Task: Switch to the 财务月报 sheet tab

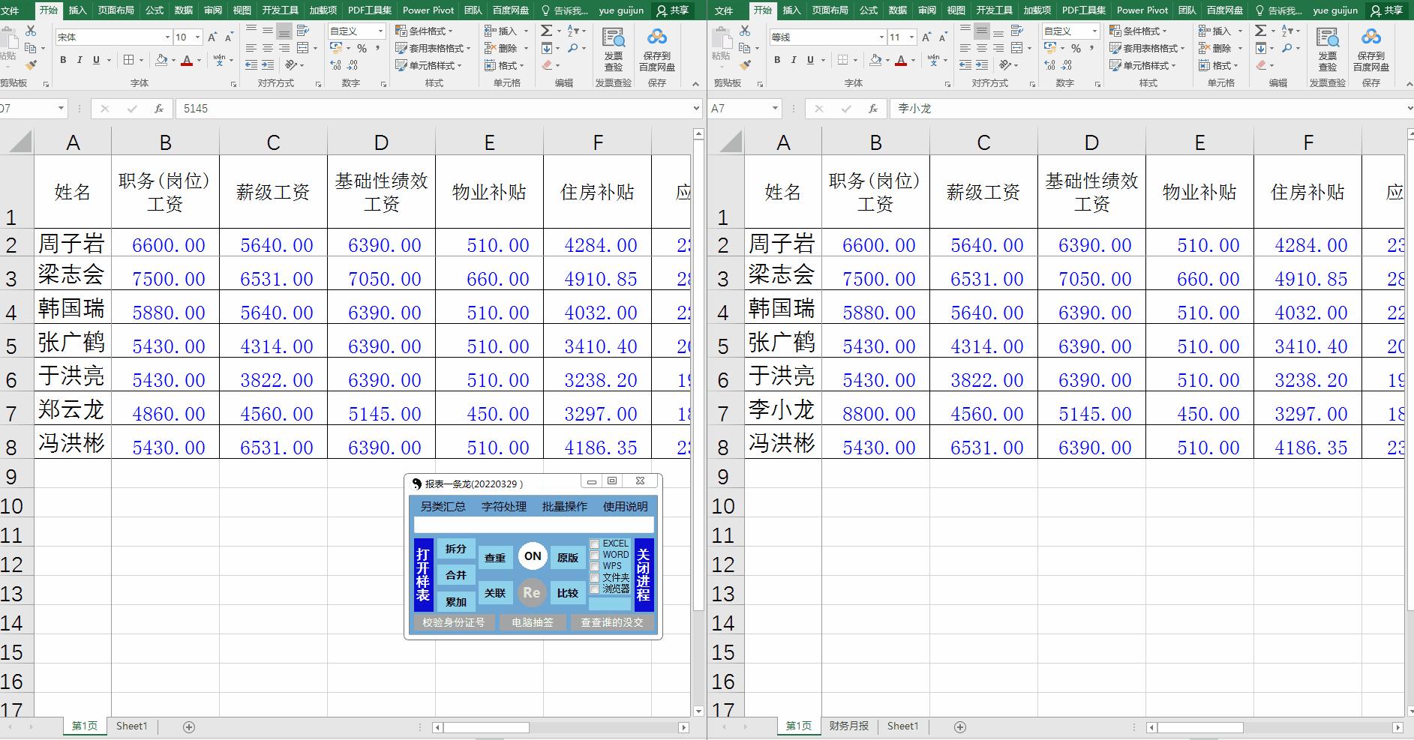Action: coord(848,726)
